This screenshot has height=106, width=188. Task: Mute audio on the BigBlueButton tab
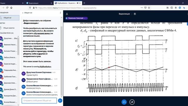(x=78, y=3)
